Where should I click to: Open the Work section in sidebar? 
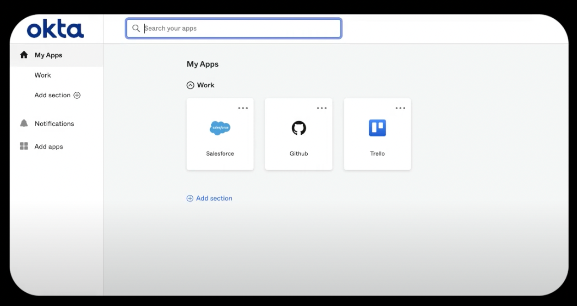point(43,75)
